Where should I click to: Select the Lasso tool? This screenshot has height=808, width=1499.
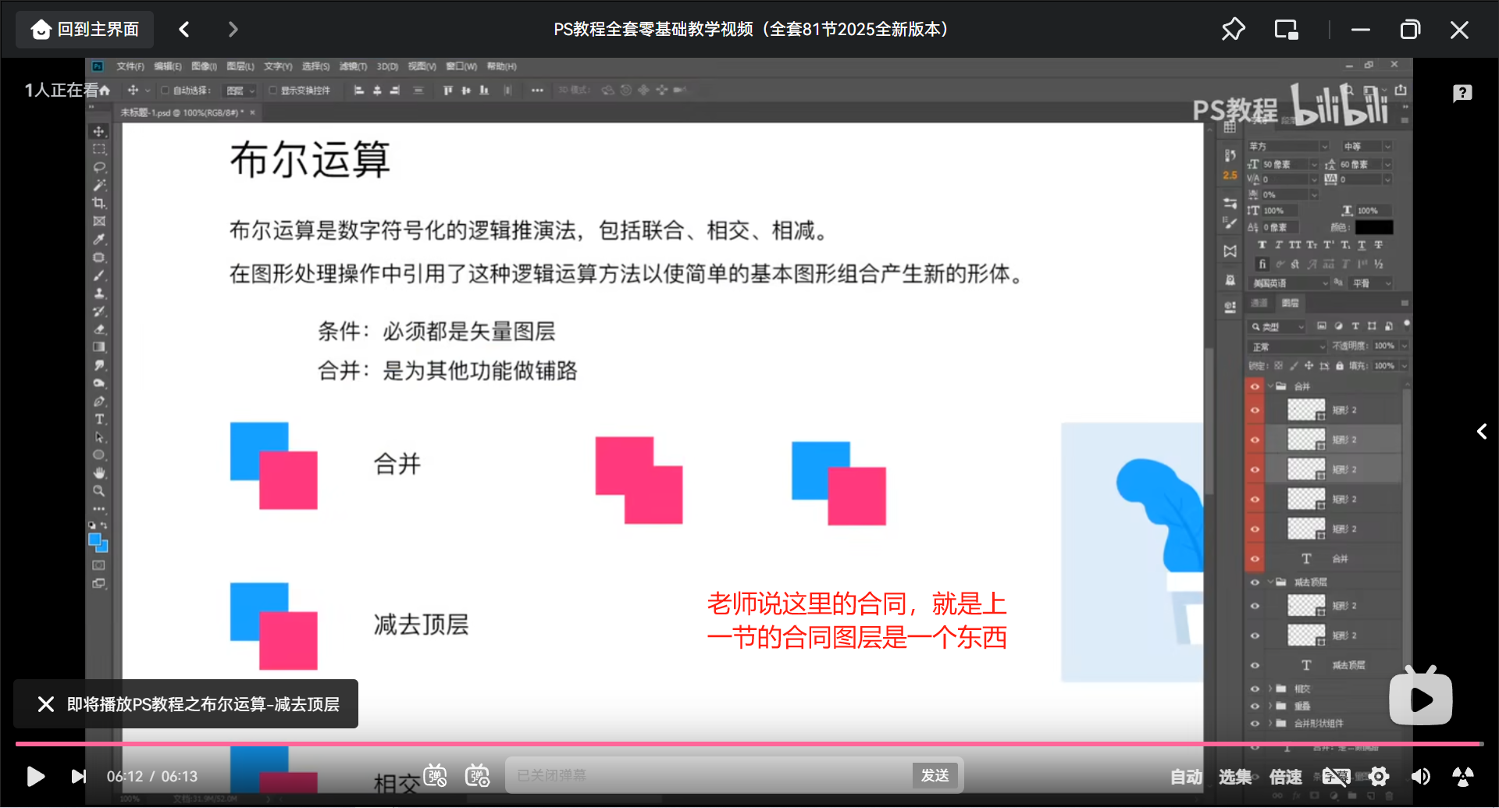(99, 167)
